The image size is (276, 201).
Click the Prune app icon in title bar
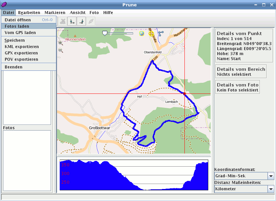pos(4,5)
